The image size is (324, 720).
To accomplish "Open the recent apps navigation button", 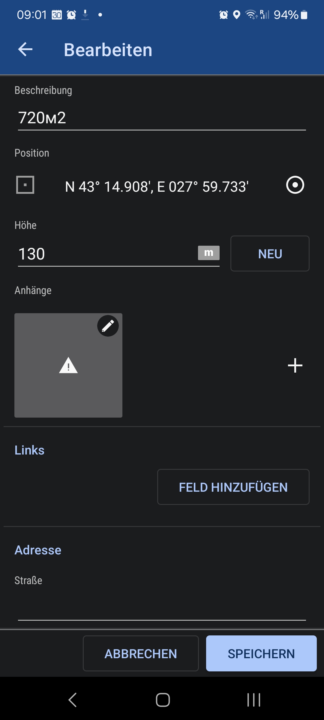I will click(254, 700).
